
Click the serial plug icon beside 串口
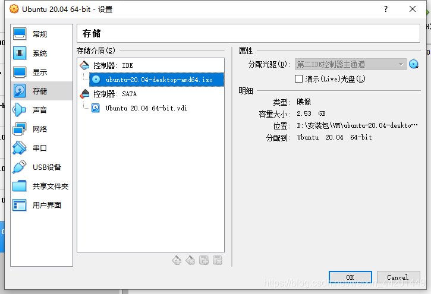19,148
